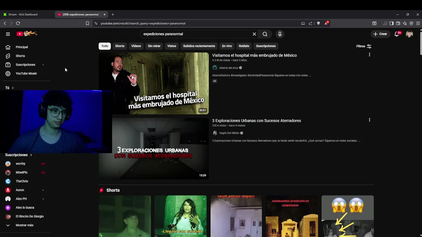Screen dimensions: 422x237
Task: Go back in browser history
Action: click(x=5, y=23)
